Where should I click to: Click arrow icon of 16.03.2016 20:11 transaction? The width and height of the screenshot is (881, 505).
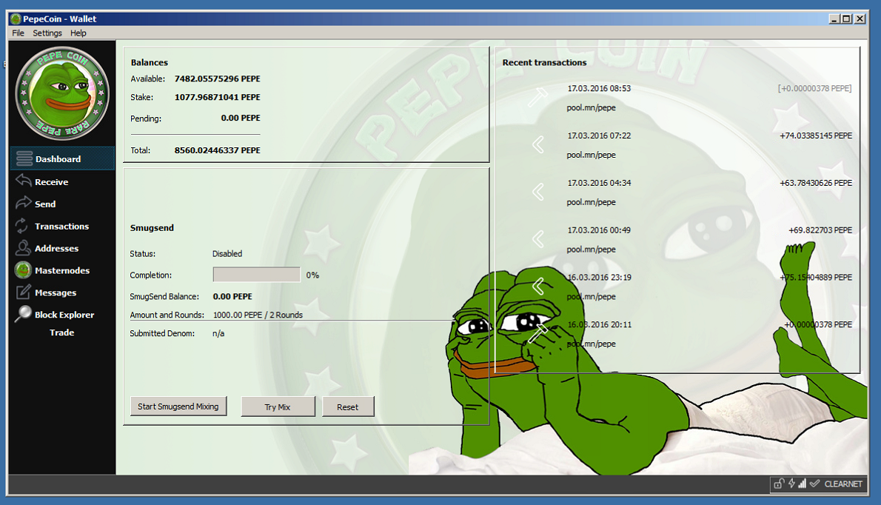point(537,334)
